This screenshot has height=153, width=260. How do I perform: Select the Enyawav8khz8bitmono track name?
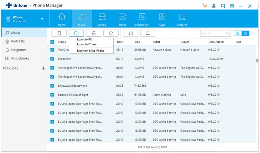[x=72, y=86]
